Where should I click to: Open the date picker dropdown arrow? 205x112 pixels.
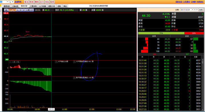(192, 10)
